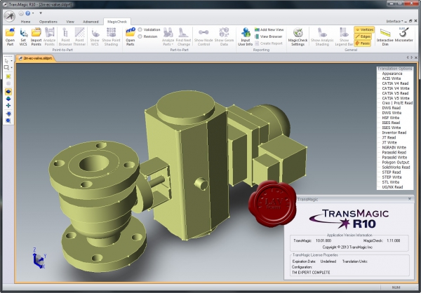
Task: Click the Find Next Change icon
Action: [184, 36]
